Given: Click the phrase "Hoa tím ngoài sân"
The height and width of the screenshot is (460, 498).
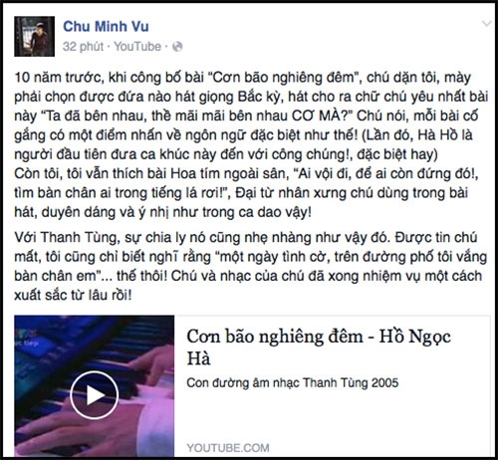Looking at the screenshot, I should pos(229,173).
